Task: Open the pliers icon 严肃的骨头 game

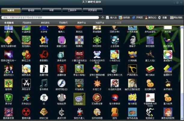Action: pyautogui.click(x=133, y=69)
